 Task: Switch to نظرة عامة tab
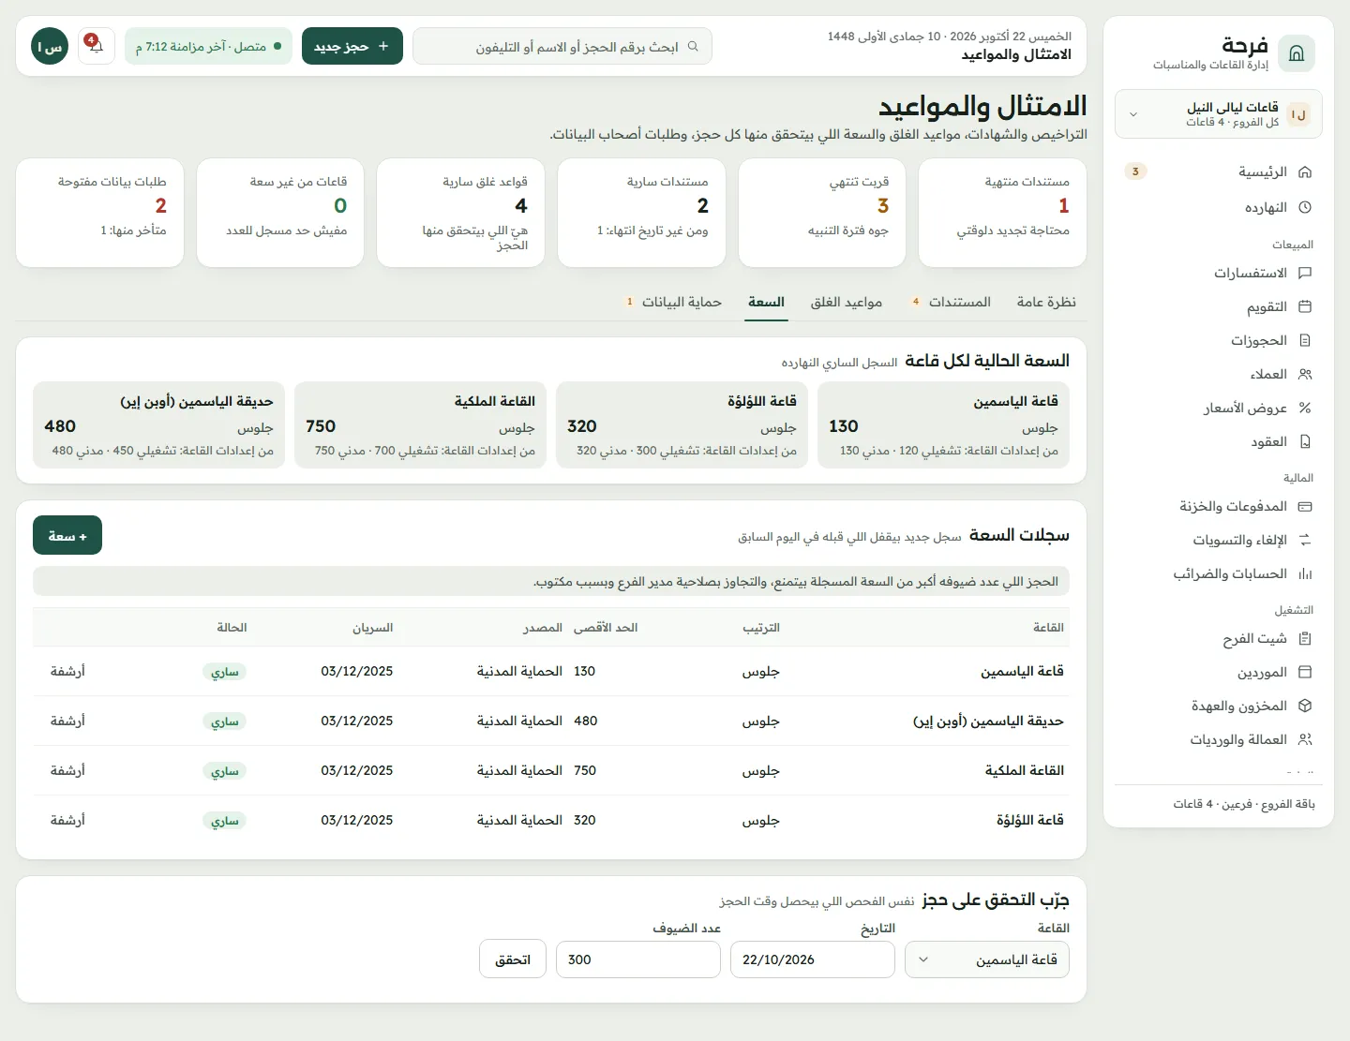(1046, 302)
